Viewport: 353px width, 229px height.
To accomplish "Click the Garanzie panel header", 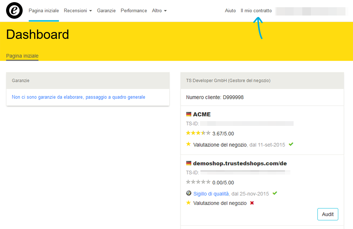I will click(88, 80).
